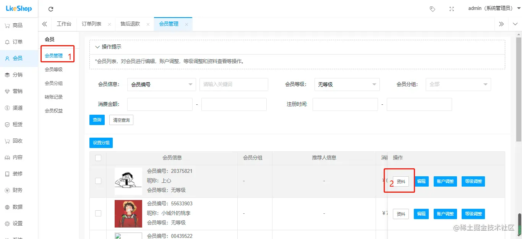Select 转账记录 in submenu
Image resolution: width=522 pixels, height=239 pixels.
pyautogui.click(x=53, y=97)
